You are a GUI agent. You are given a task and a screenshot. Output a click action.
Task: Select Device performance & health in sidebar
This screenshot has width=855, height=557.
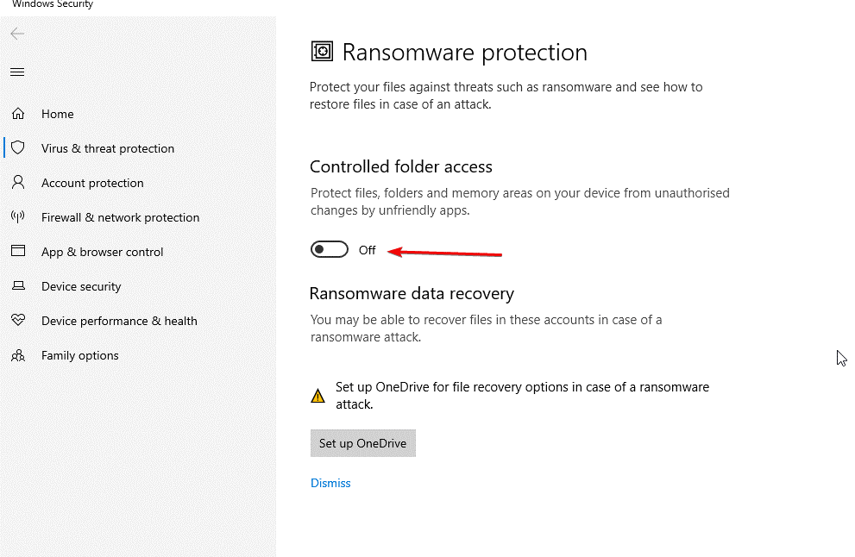pos(118,320)
